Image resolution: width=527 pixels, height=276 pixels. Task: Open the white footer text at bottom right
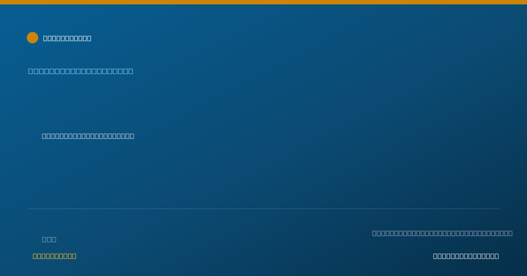(466, 256)
